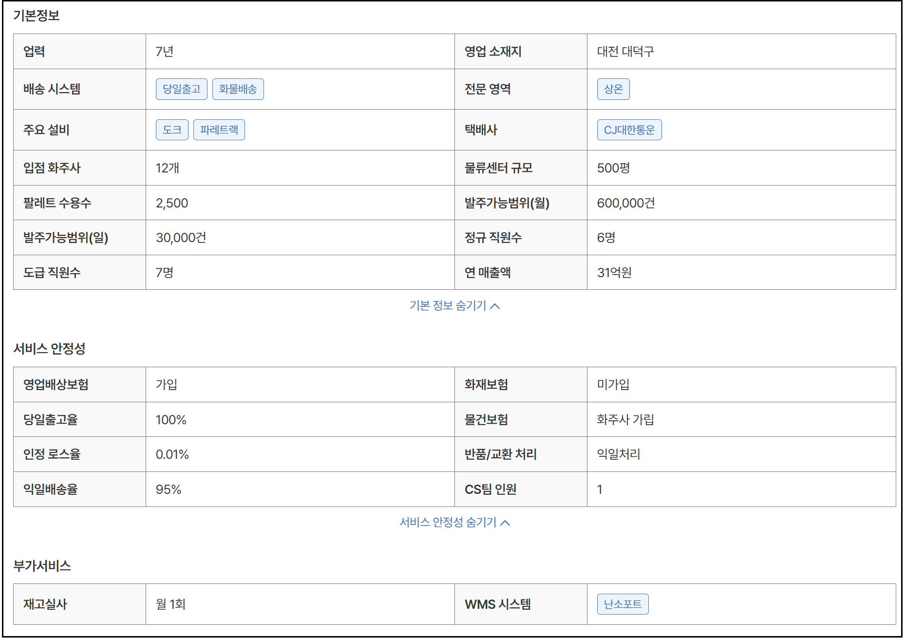Click the 도크 equipment tag
This screenshot has height=638, width=905.
point(172,130)
